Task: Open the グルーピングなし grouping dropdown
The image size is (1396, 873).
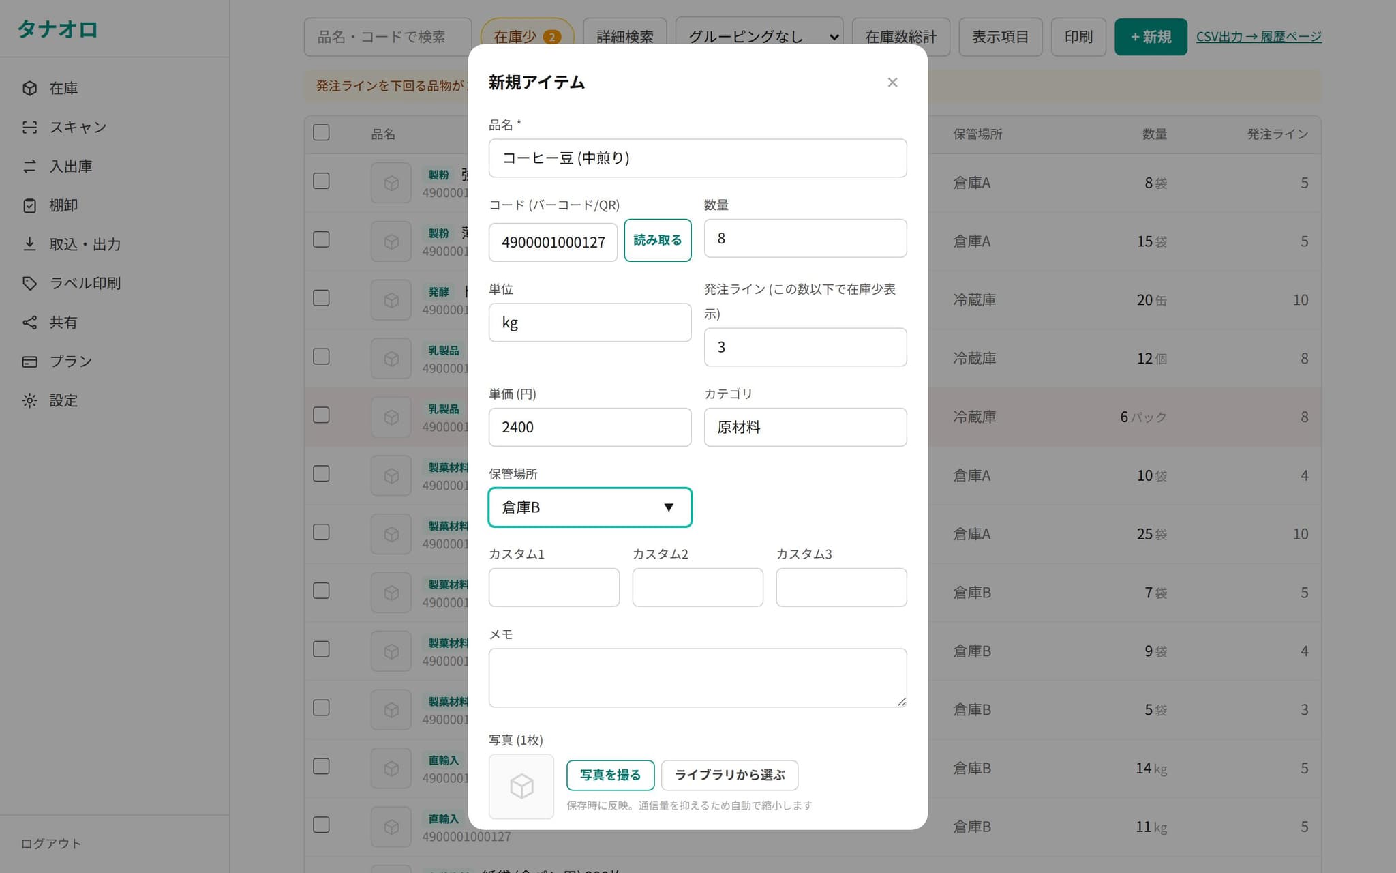Action: point(759,37)
